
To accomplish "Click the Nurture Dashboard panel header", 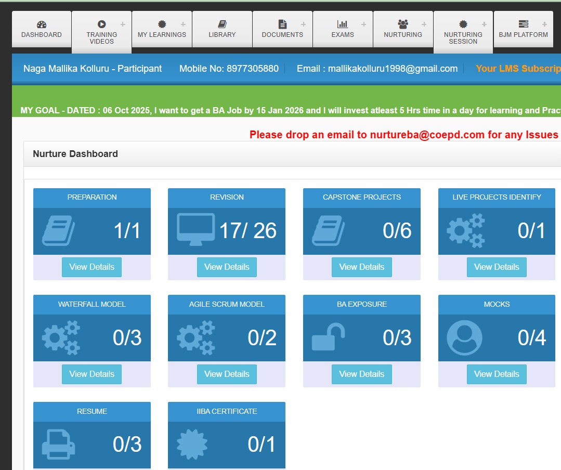I will click(x=75, y=154).
